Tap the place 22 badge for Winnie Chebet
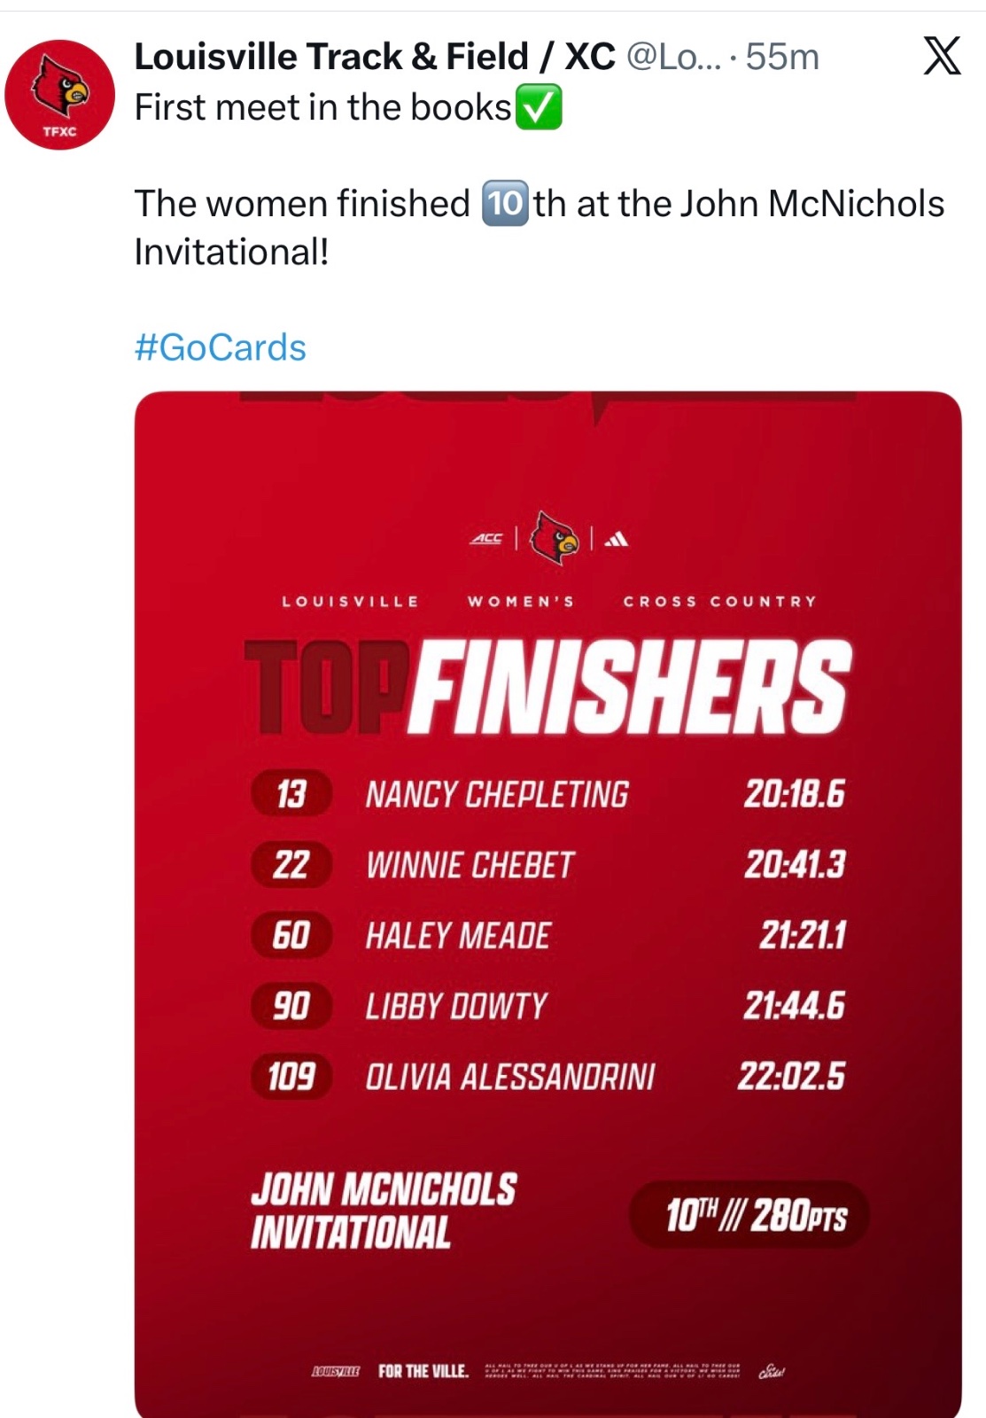The width and height of the screenshot is (986, 1418). coord(291,864)
